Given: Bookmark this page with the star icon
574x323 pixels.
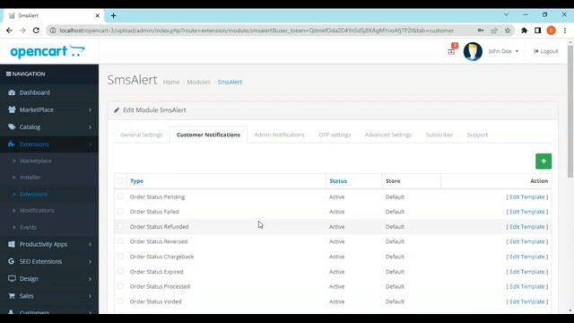Looking at the screenshot, I should coord(508,31).
